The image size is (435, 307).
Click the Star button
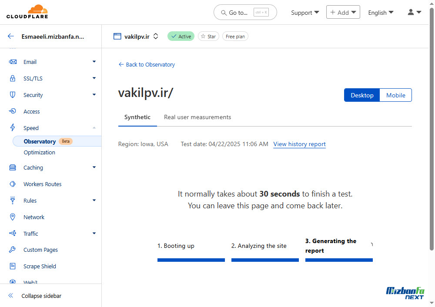[208, 37]
